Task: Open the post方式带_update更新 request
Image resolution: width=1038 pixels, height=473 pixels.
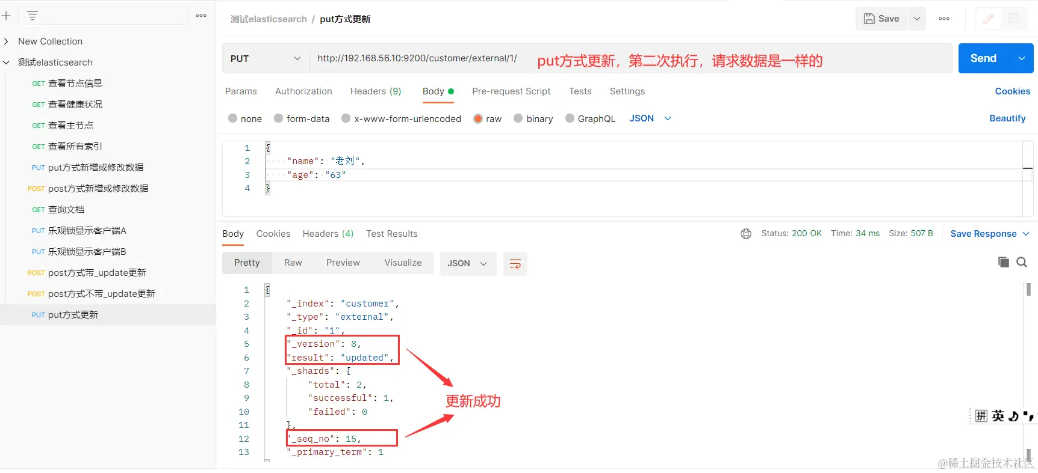Action: click(x=97, y=273)
